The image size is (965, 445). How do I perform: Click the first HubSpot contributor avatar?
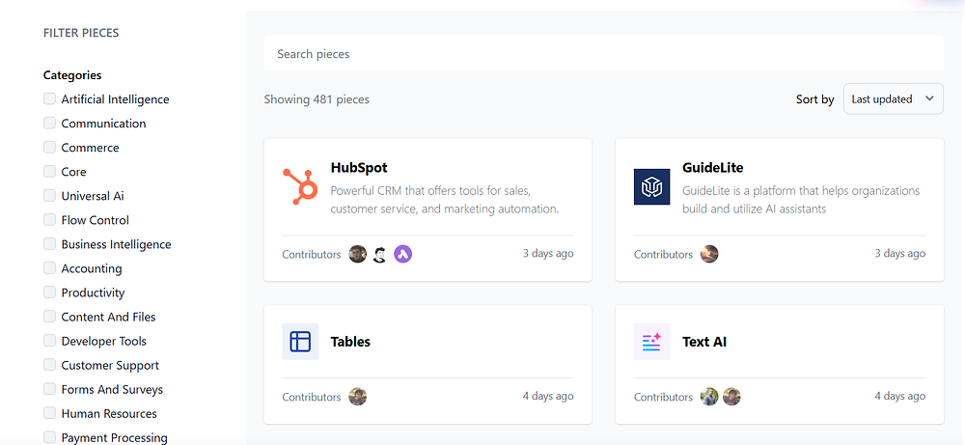pos(358,254)
